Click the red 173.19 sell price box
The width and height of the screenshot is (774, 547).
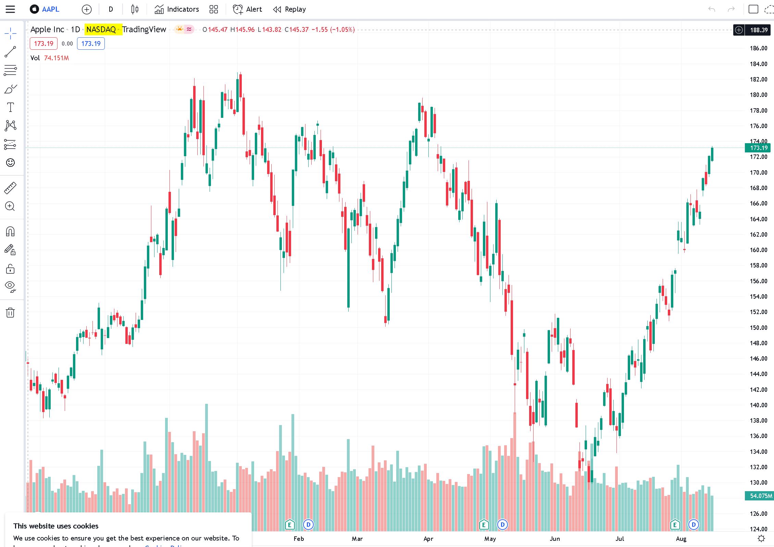pos(43,43)
